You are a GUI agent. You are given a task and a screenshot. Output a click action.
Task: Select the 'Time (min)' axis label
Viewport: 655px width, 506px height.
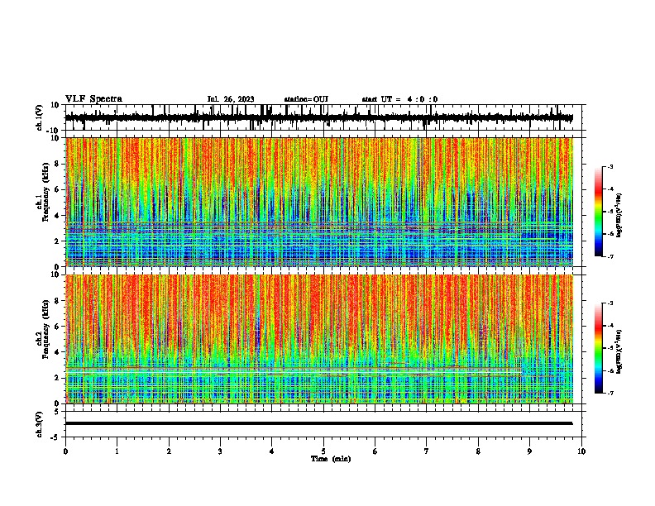pyautogui.click(x=331, y=459)
